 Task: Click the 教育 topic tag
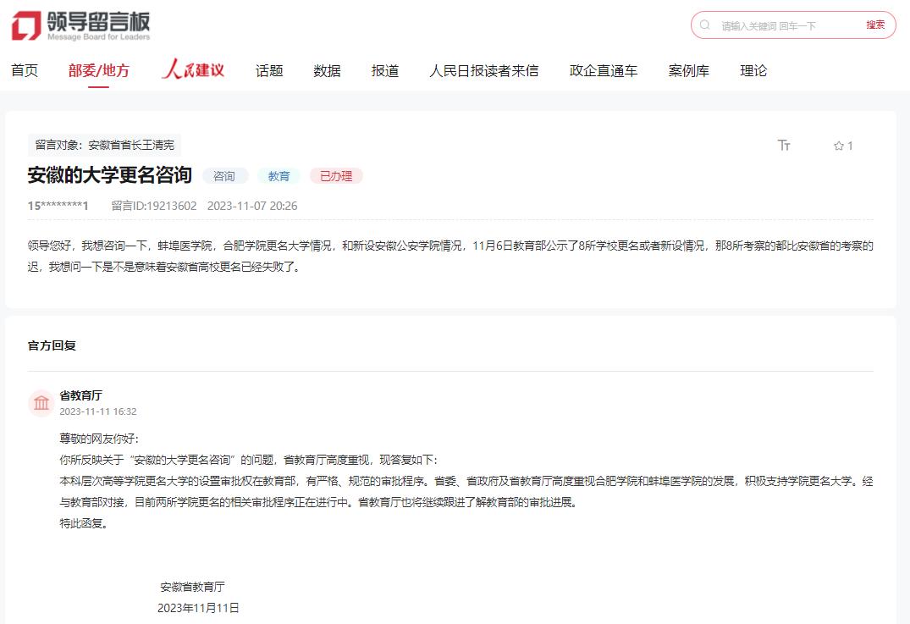[x=279, y=176]
